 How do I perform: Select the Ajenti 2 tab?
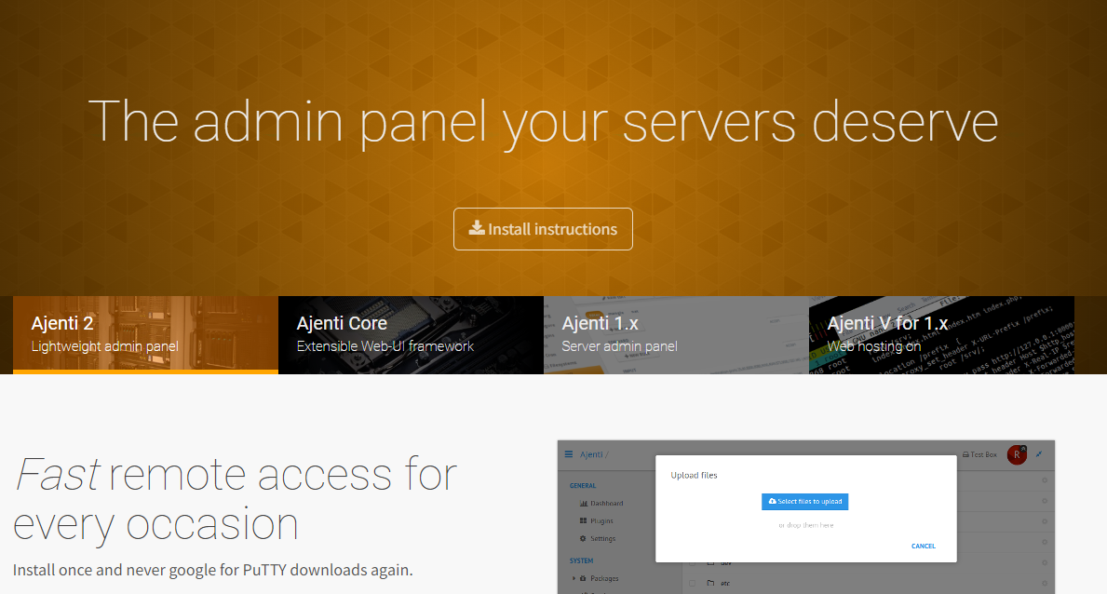click(x=145, y=335)
